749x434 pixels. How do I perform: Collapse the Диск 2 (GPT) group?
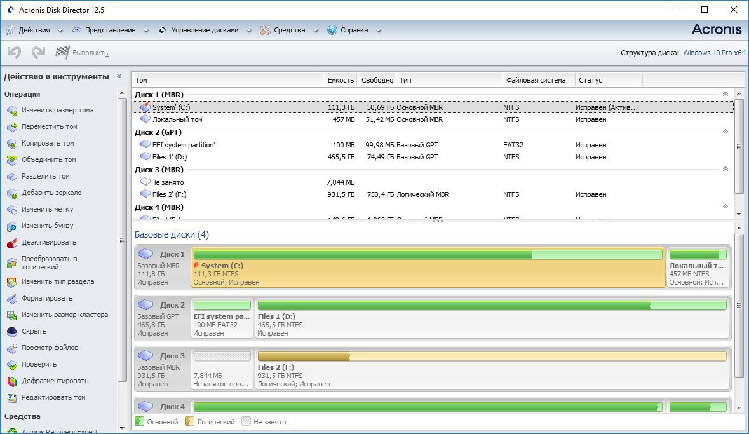click(x=725, y=132)
